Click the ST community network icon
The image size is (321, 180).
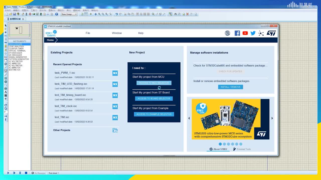261,33
